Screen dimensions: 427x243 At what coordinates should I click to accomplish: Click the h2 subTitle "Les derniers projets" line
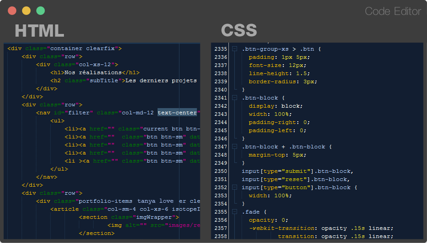(123, 81)
